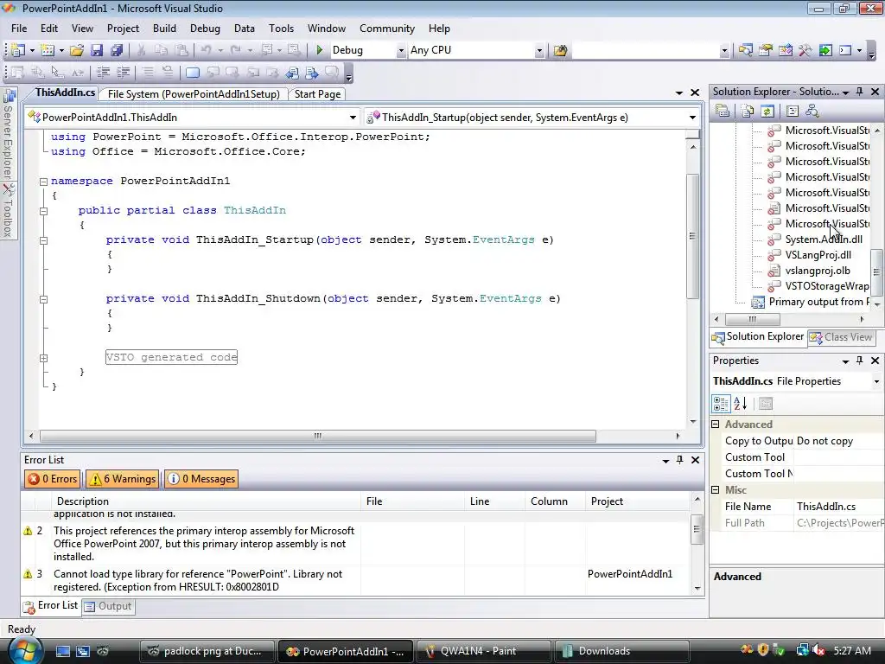Click the Add New Item toolbar icon
The width and height of the screenshot is (885, 664).
tap(48, 50)
